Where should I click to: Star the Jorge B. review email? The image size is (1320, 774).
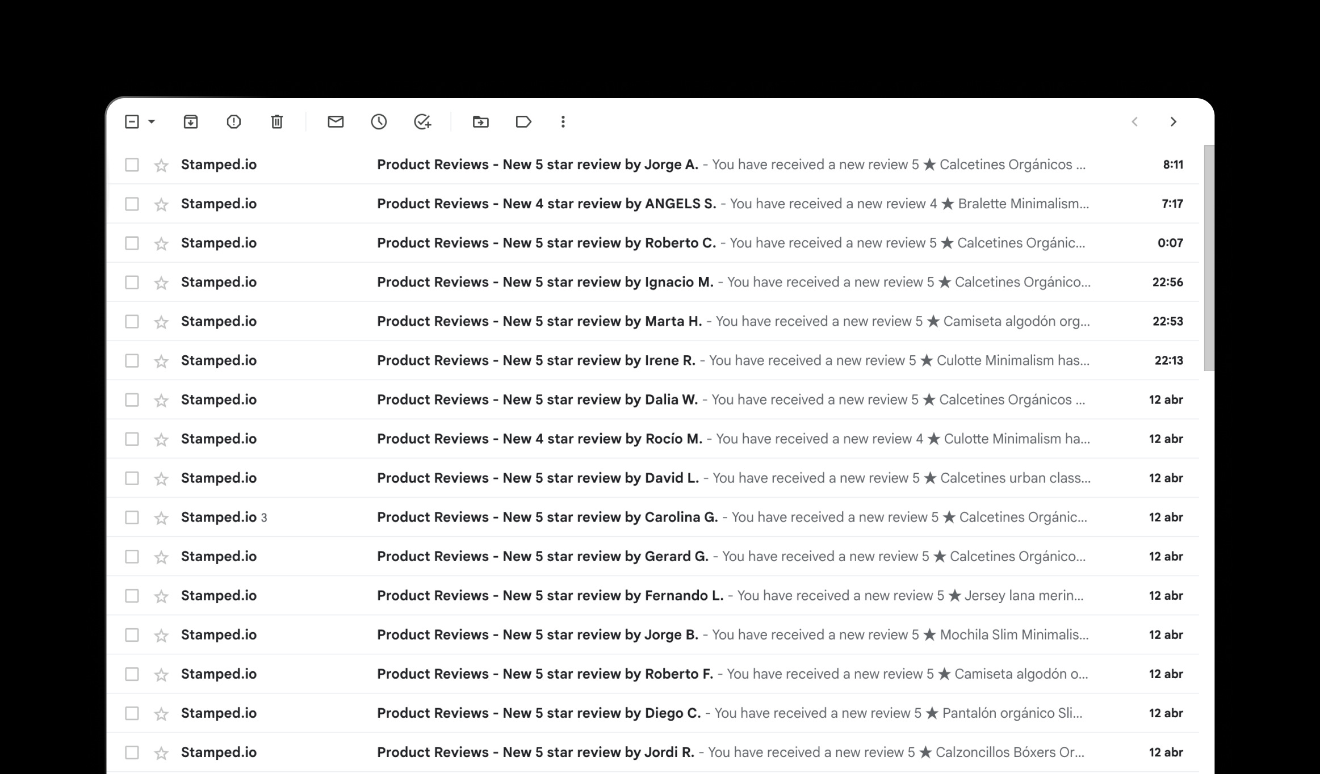[161, 635]
